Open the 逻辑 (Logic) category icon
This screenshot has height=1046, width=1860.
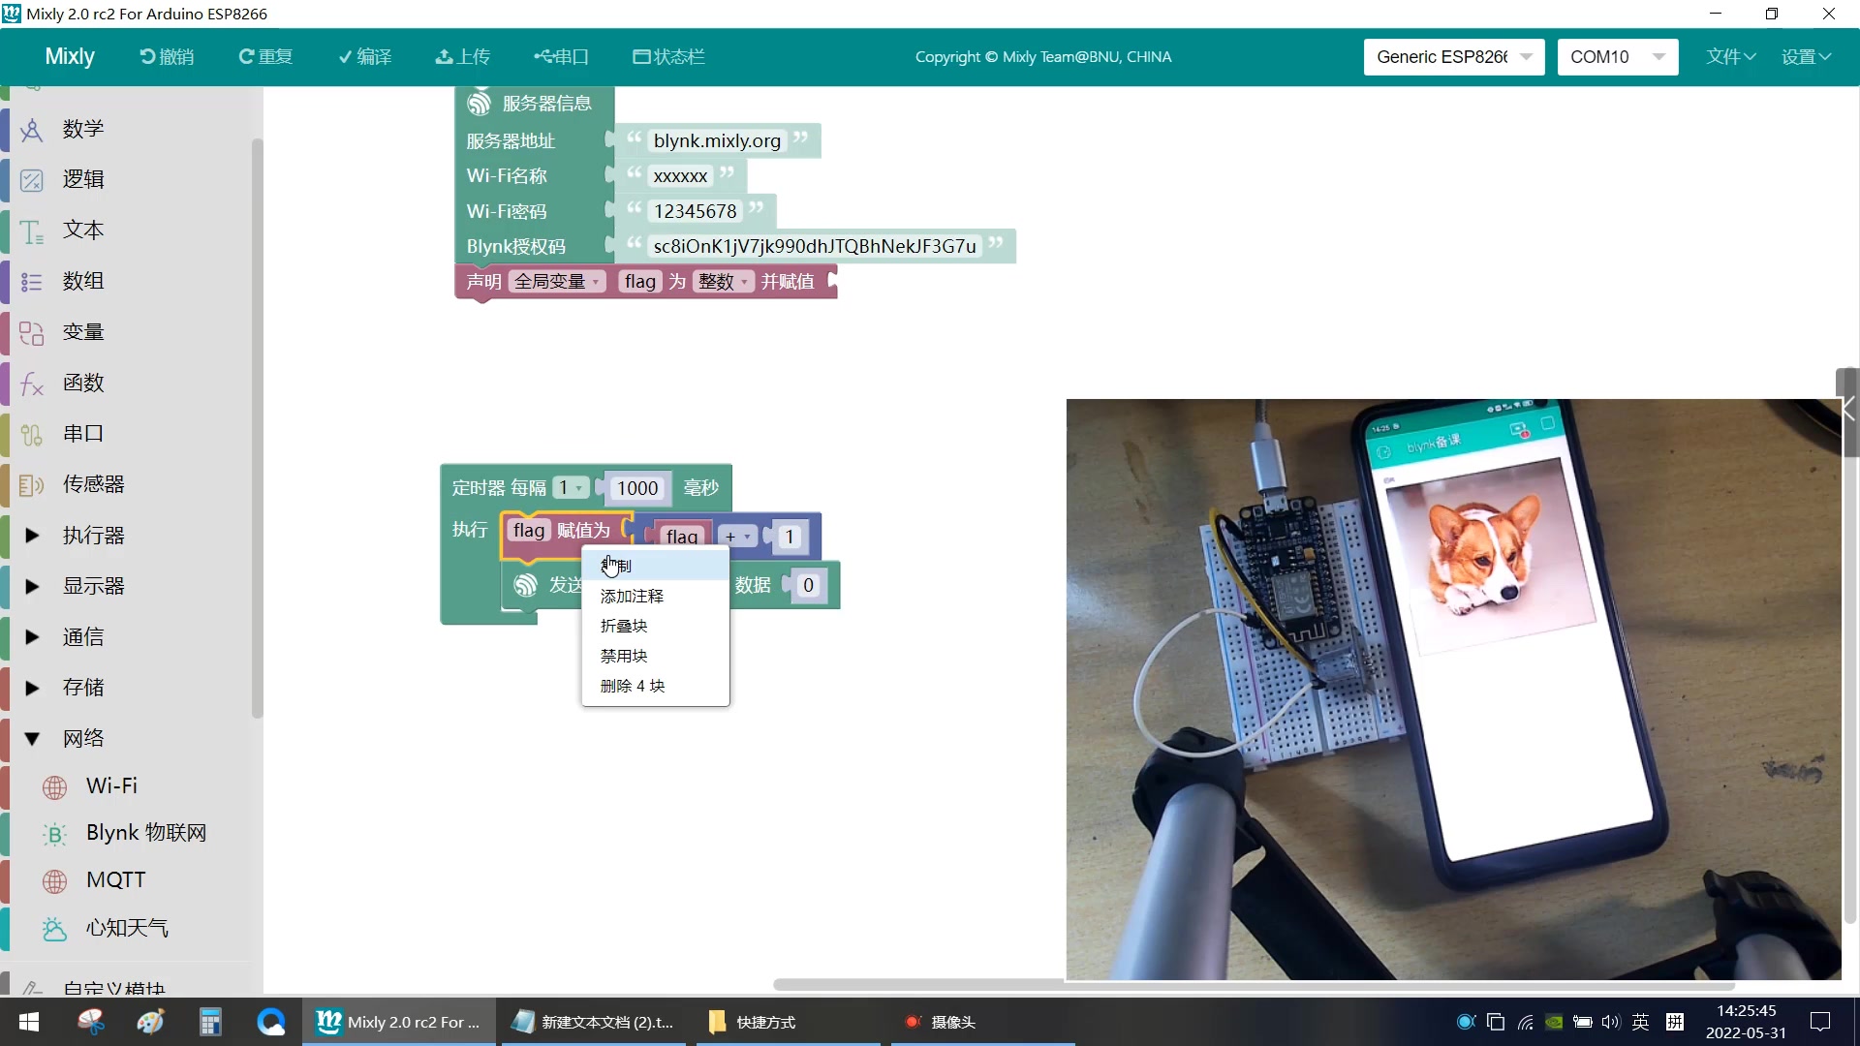[32, 180]
